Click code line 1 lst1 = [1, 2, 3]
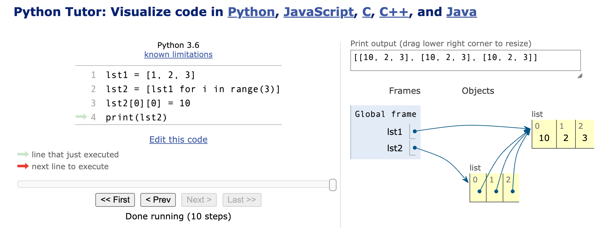This screenshot has height=228, width=608. [x=151, y=75]
